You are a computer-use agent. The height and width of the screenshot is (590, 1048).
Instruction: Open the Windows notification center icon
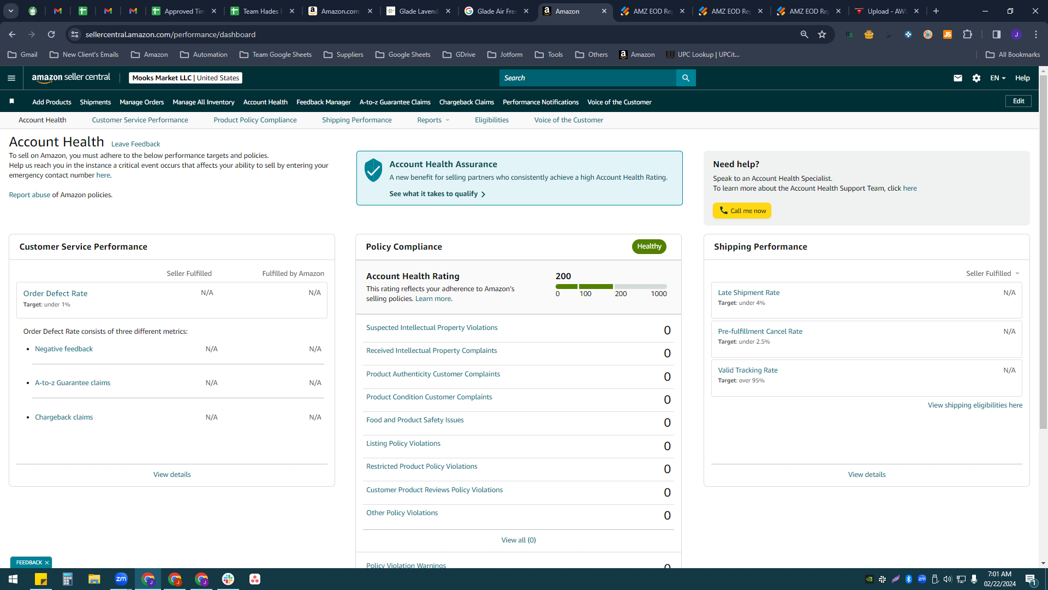[x=1031, y=580]
